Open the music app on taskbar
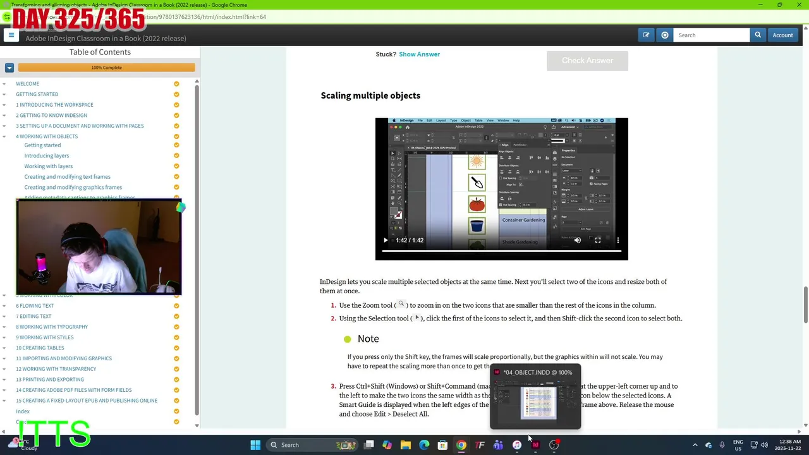Image resolution: width=809 pixels, height=455 pixels. tap(517, 445)
